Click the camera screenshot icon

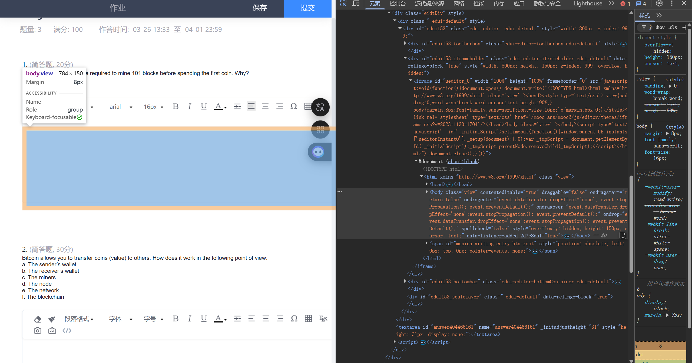point(38,331)
